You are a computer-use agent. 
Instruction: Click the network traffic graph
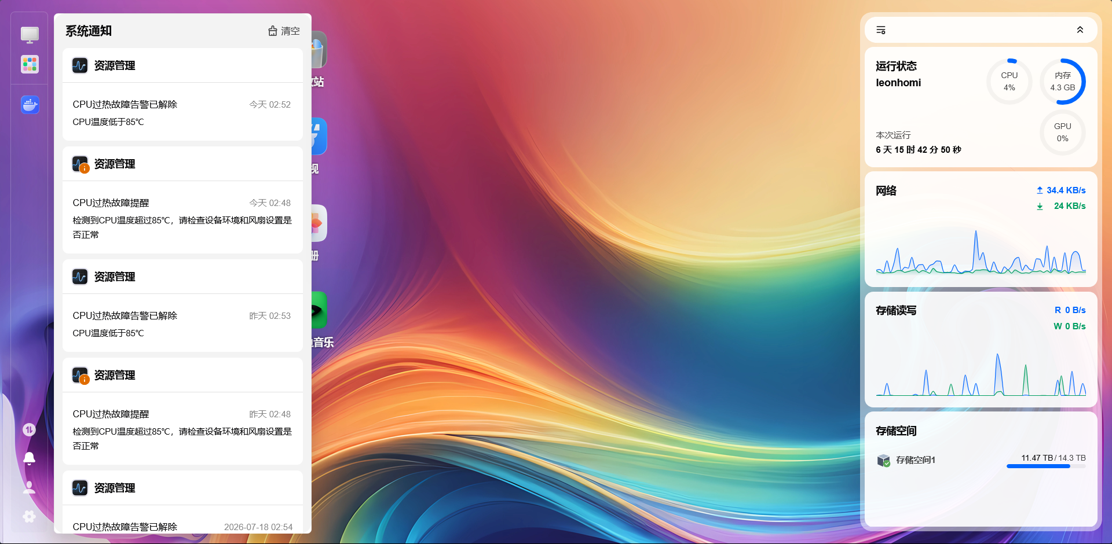coord(981,252)
